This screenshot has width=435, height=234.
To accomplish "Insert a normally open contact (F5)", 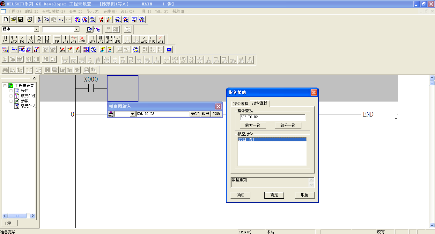I will tap(5, 39).
